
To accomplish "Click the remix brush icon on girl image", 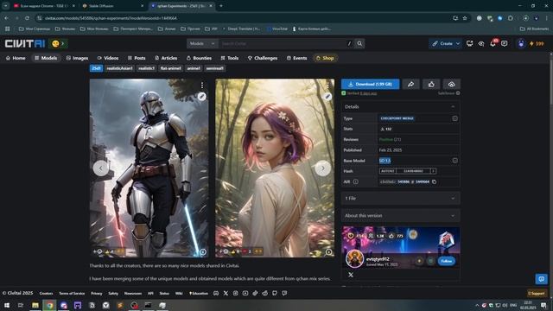I will [x=328, y=96].
